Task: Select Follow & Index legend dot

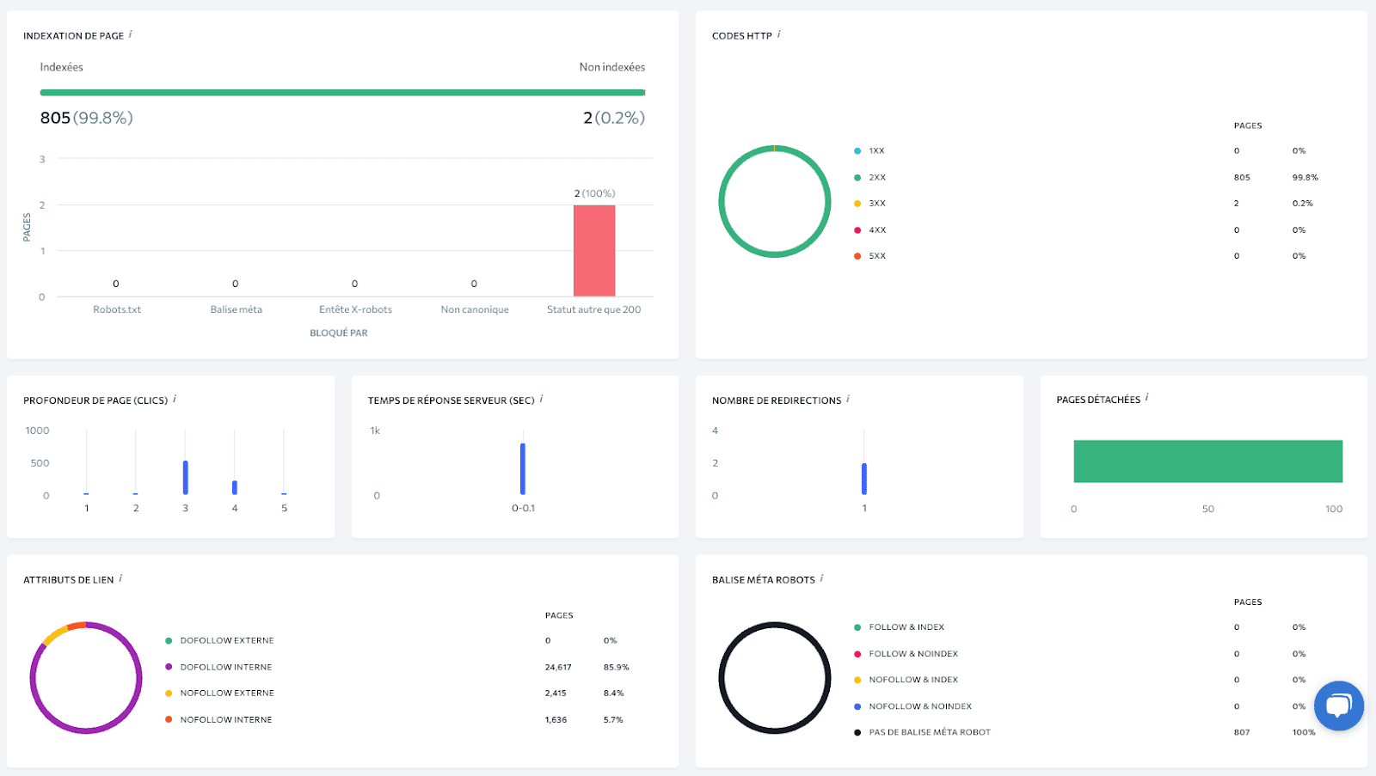Action: [x=857, y=627]
